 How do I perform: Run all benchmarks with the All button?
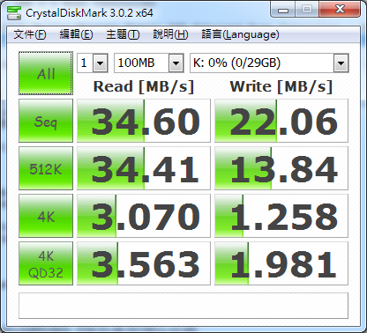(46, 73)
